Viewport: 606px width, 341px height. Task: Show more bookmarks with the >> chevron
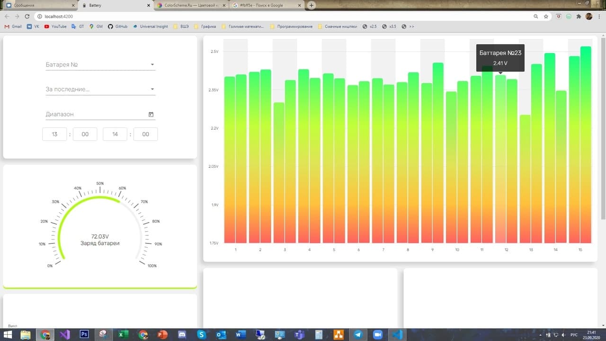tap(408, 27)
